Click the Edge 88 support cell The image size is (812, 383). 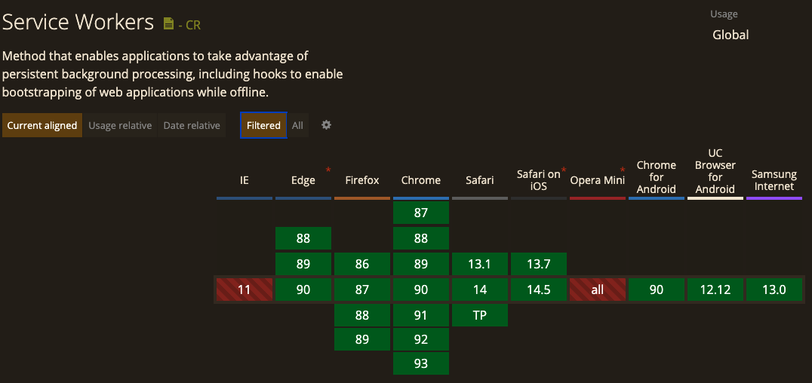(303, 238)
